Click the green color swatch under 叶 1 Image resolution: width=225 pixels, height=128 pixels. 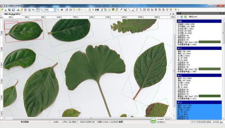210,69
